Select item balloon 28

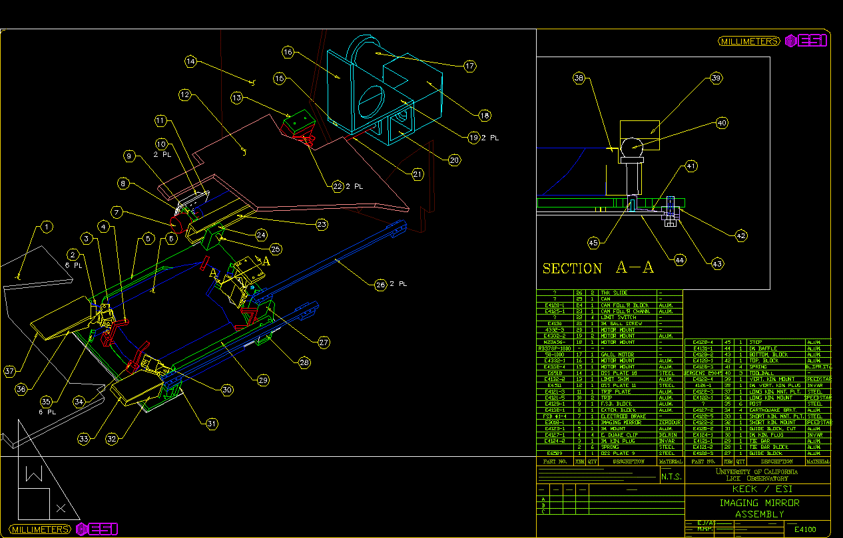pyautogui.click(x=304, y=362)
